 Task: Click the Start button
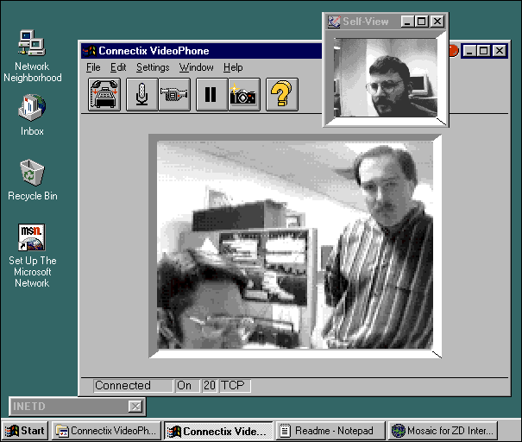tap(25, 431)
